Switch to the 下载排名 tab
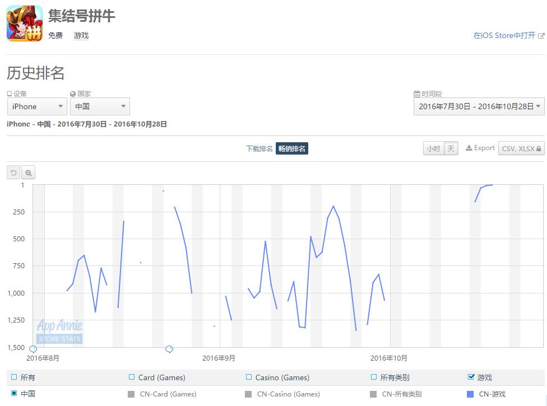The width and height of the screenshot is (547, 406). pos(259,148)
